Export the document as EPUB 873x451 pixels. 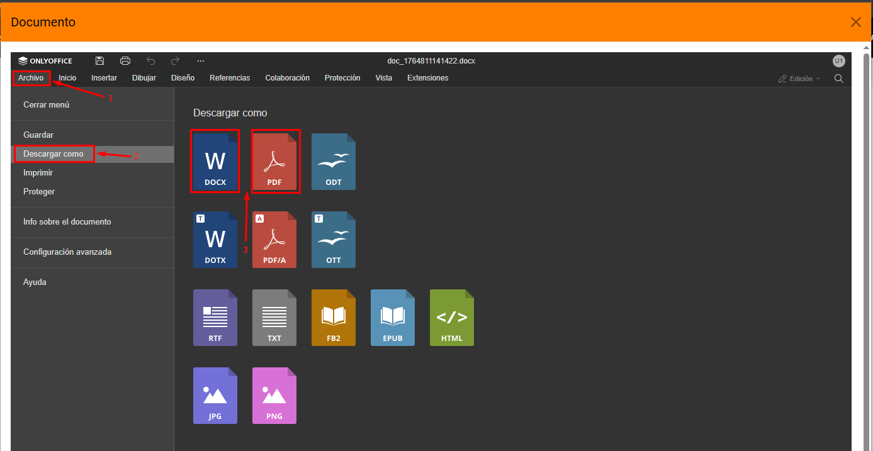393,318
